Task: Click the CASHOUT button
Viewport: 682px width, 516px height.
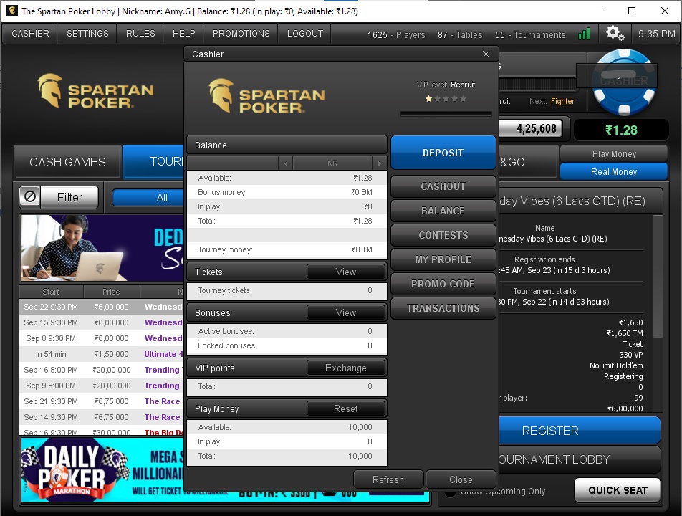Action: click(443, 186)
